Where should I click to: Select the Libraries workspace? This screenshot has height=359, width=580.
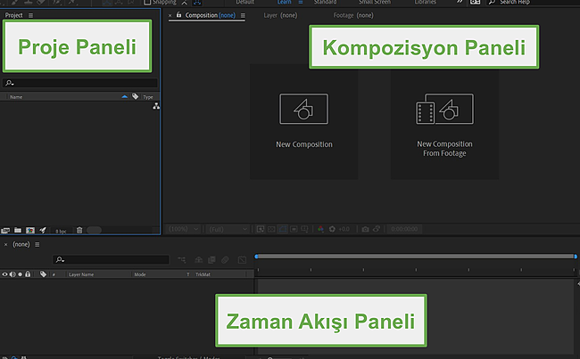click(425, 2)
